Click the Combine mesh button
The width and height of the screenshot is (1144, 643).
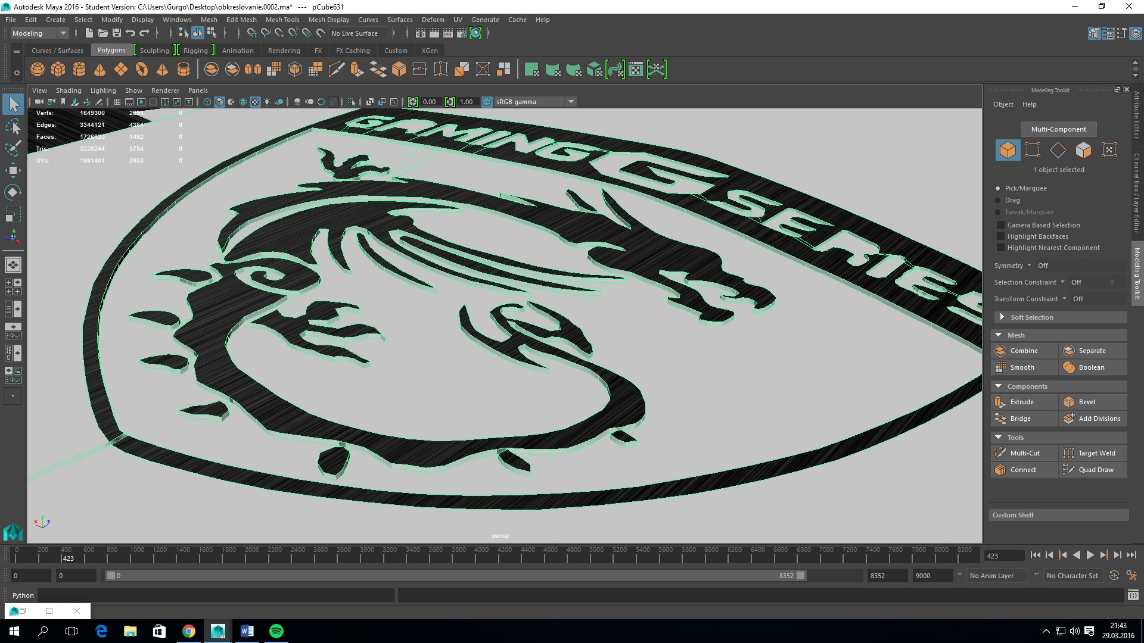coord(1024,351)
